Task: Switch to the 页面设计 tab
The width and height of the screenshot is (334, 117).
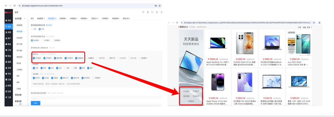Action: [94, 19]
